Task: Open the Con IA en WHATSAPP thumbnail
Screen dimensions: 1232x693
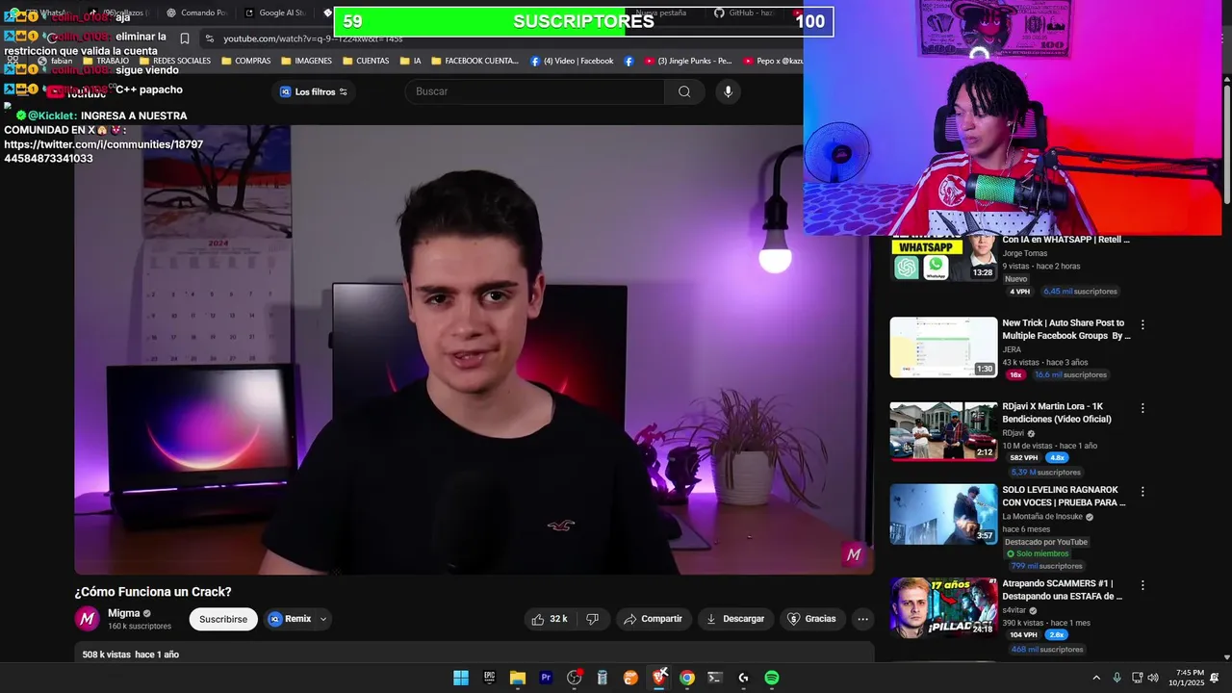Action: [x=943, y=258]
